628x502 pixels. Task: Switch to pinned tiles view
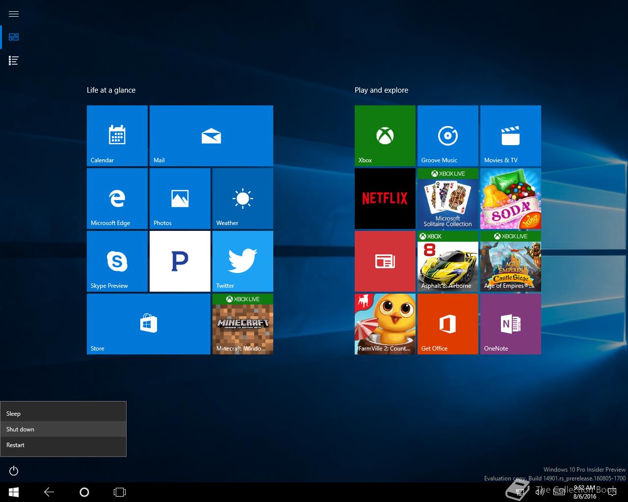point(14,37)
